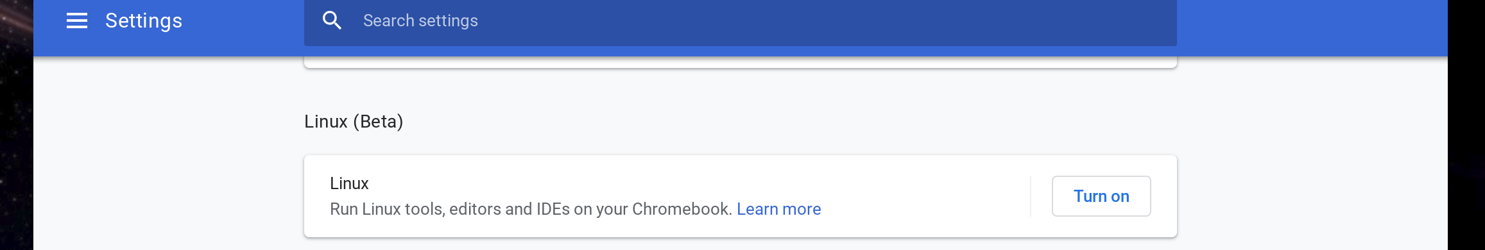Click the partial card above Linux (Beta)

[x=740, y=62]
